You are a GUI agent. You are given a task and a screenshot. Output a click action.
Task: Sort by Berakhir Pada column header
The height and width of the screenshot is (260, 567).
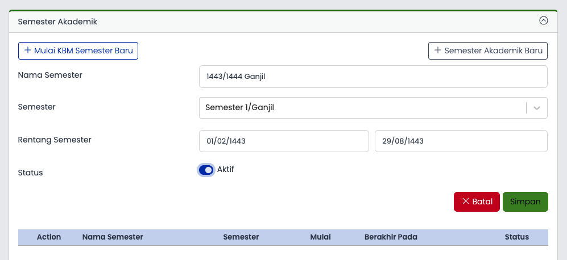click(x=391, y=237)
